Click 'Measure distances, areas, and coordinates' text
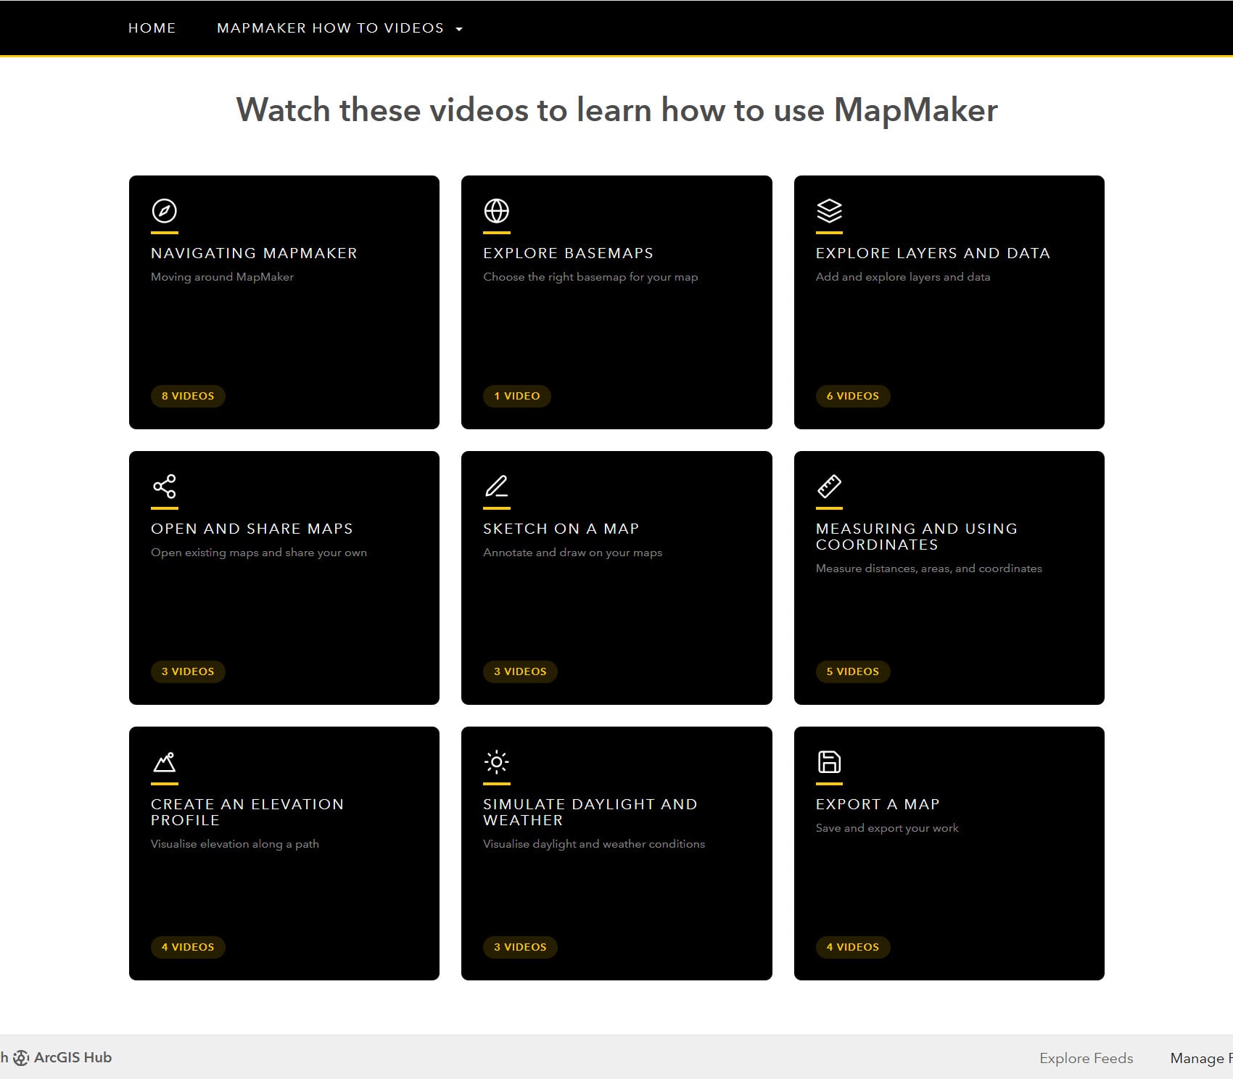1233x1079 pixels. [x=929, y=569]
